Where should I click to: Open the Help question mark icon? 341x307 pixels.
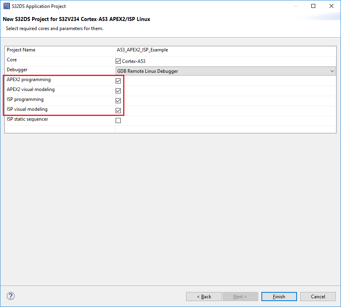[11, 296]
